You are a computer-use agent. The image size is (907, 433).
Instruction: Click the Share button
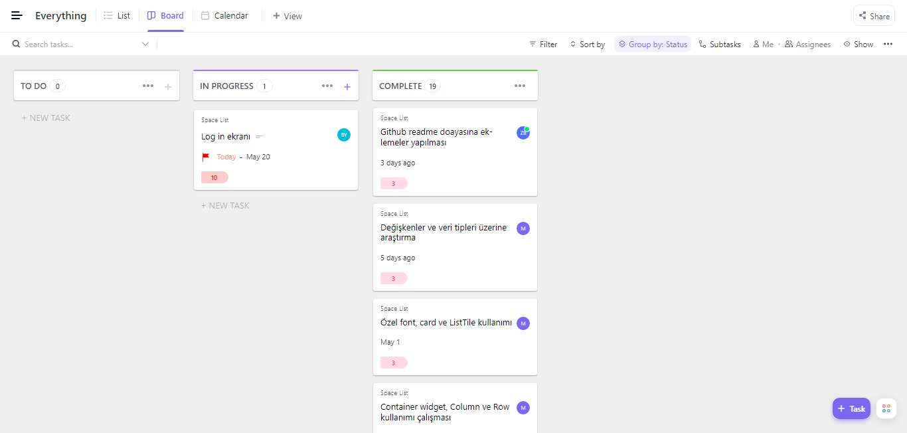click(874, 15)
